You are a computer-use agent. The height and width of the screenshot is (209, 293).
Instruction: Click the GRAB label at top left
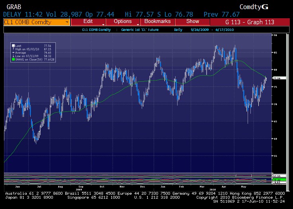tap(14, 7)
